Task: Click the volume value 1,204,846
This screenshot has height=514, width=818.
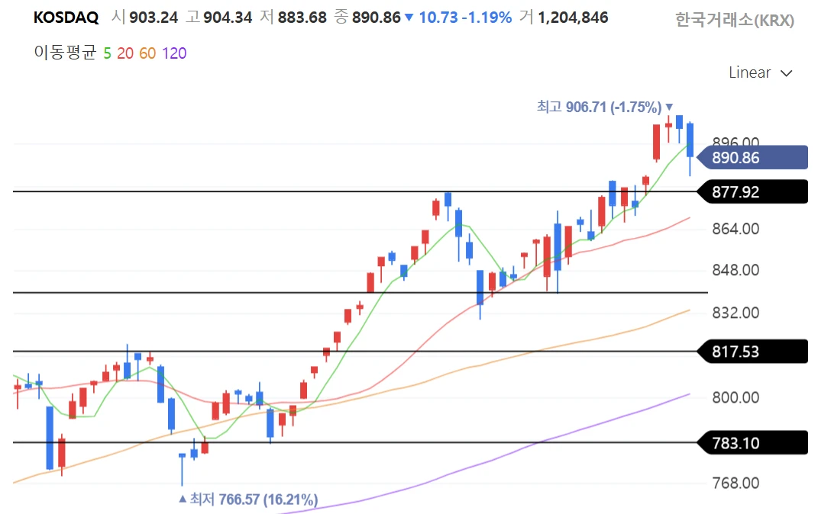Action: coord(573,17)
